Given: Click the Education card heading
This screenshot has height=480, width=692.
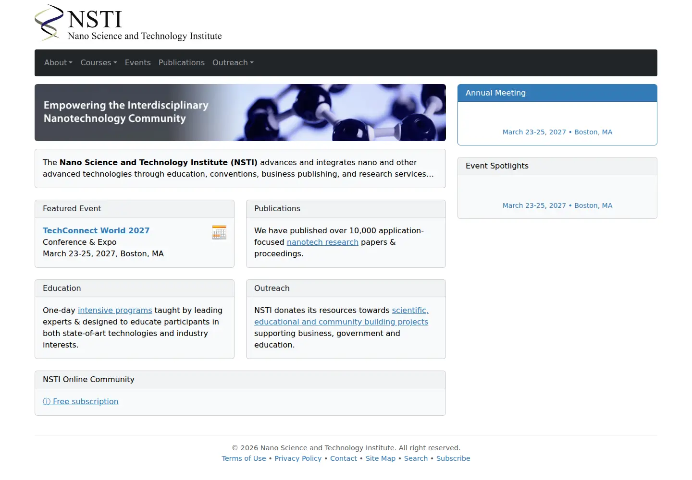Looking at the screenshot, I should [135, 288].
